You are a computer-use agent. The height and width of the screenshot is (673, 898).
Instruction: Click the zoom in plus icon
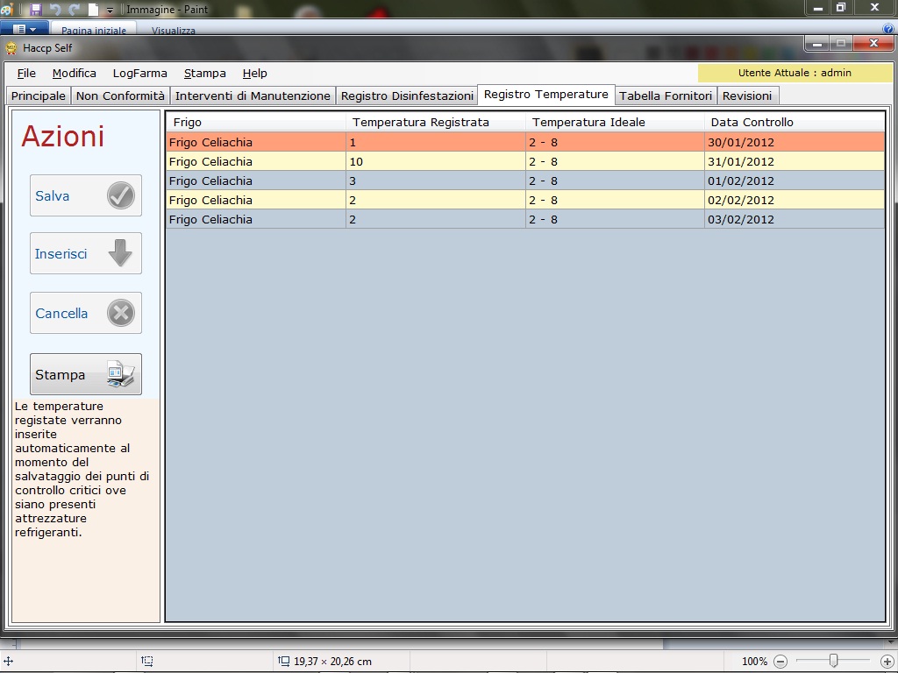(887, 662)
